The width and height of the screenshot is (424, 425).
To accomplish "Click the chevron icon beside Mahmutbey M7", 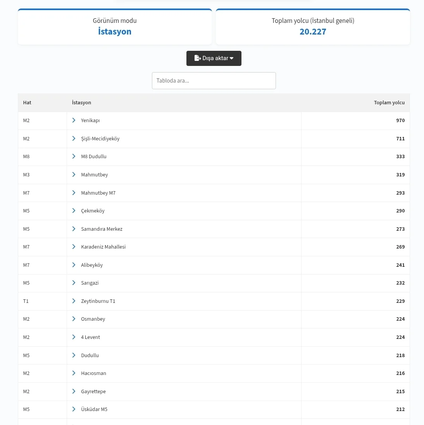I will [74, 193].
